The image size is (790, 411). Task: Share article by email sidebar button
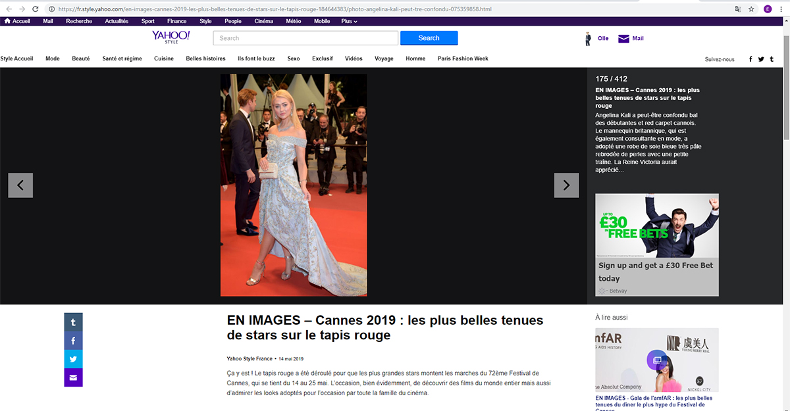pos(73,378)
